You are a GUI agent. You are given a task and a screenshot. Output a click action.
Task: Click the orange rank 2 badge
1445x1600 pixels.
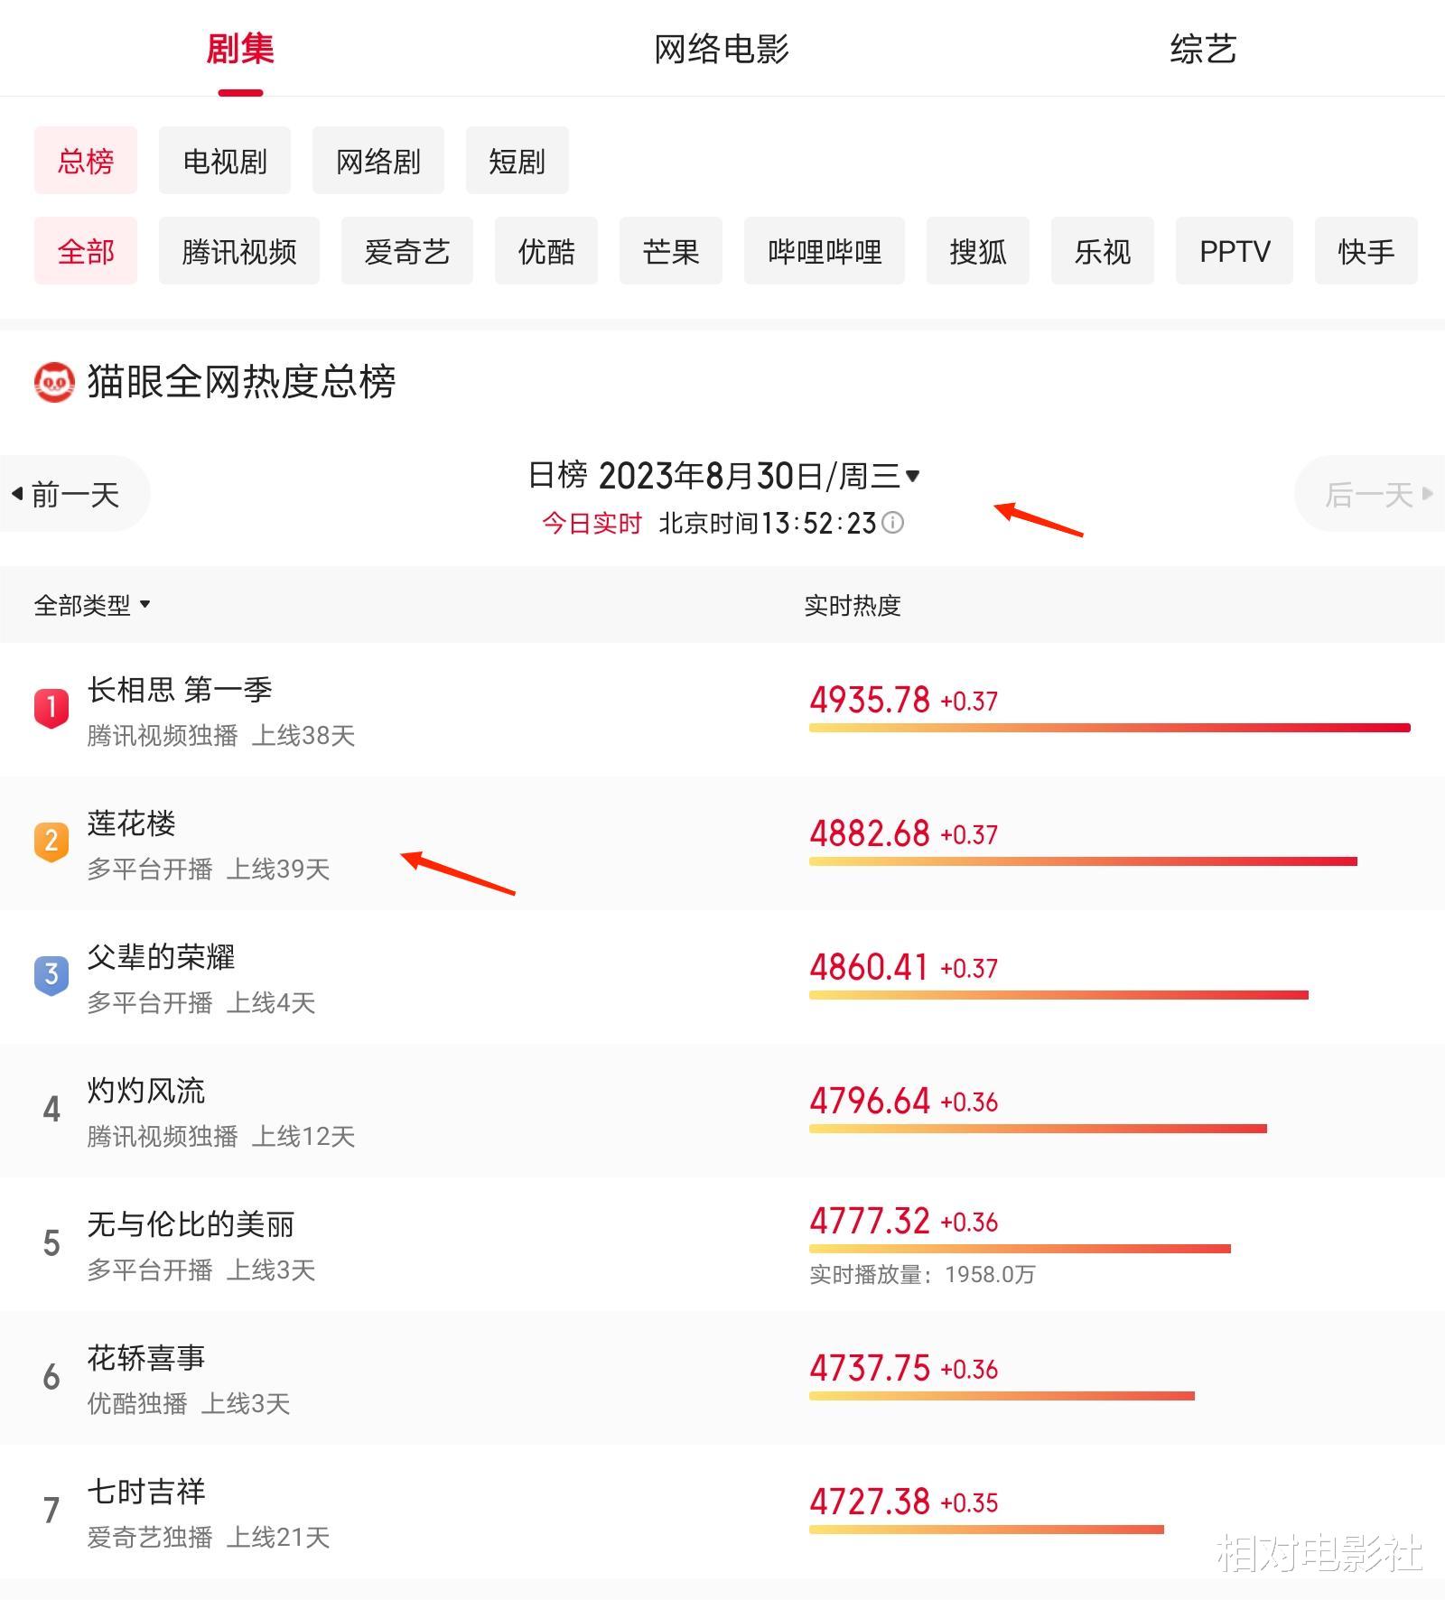point(51,842)
